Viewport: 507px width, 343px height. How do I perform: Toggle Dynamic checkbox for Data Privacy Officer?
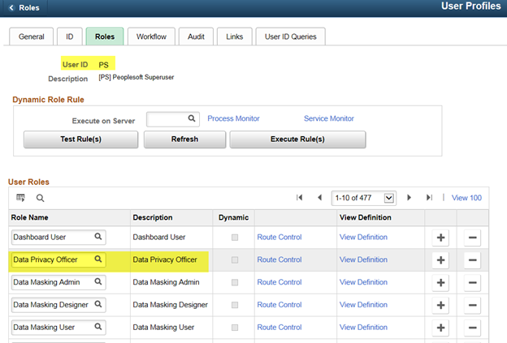236,259
